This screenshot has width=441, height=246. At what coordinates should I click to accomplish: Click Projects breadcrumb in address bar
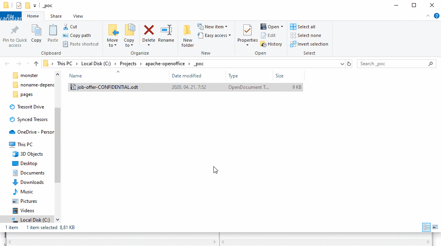(128, 64)
